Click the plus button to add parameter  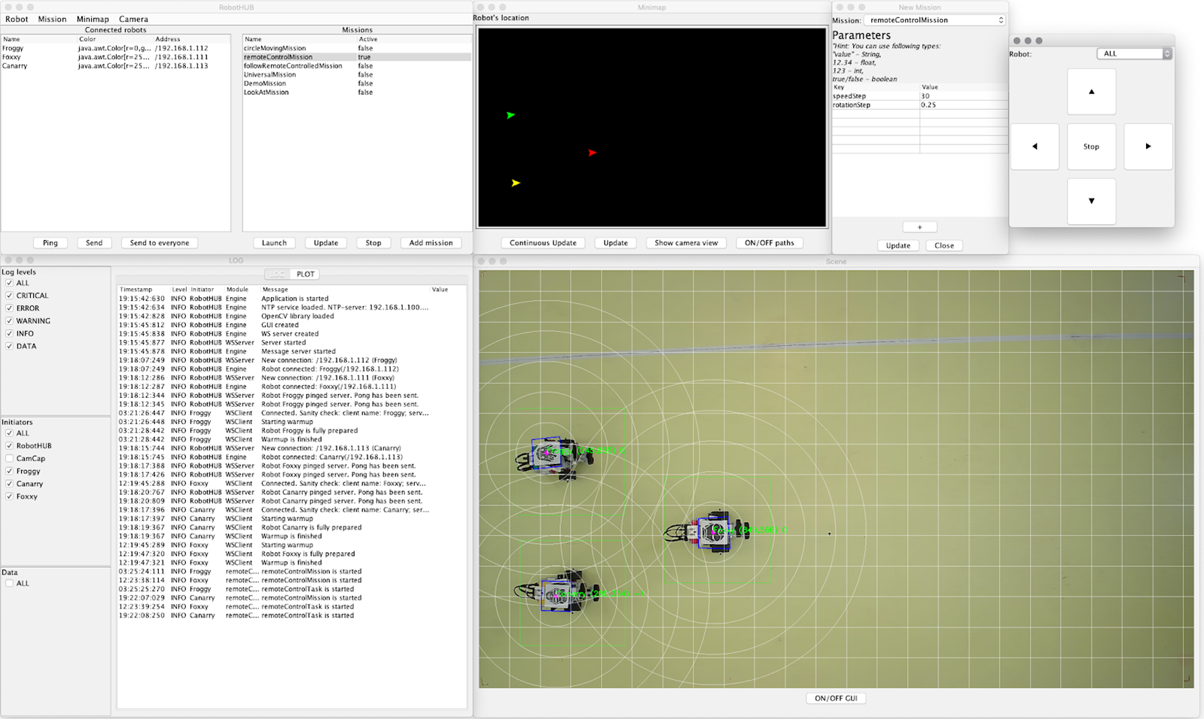(x=919, y=227)
